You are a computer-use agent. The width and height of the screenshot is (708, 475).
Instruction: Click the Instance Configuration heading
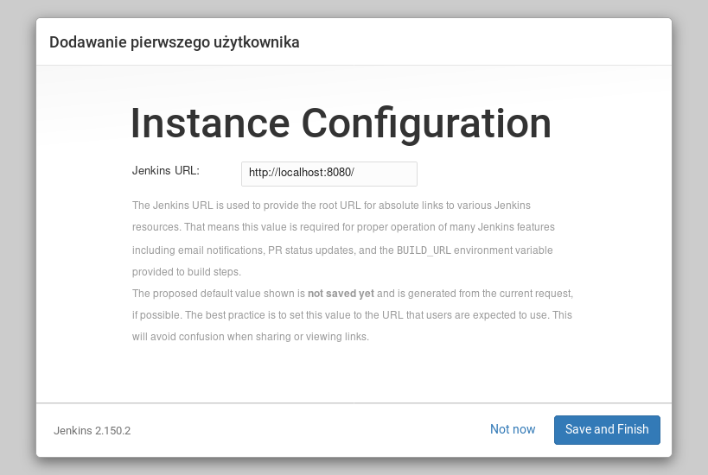click(x=341, y=123)
